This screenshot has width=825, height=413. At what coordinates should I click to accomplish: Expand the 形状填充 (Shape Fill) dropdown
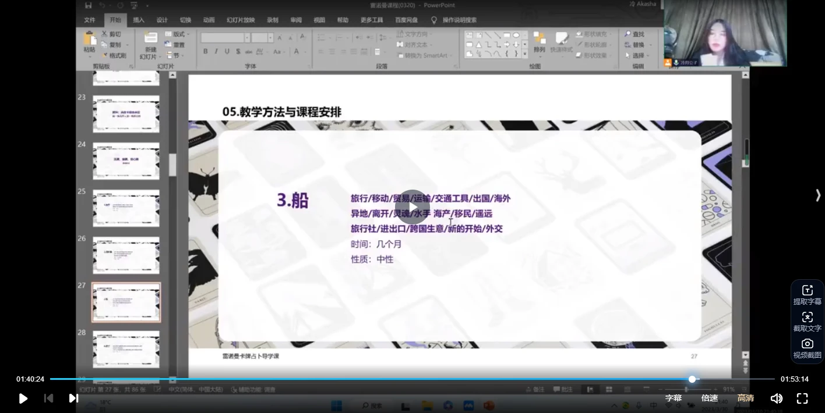(609, 34)
